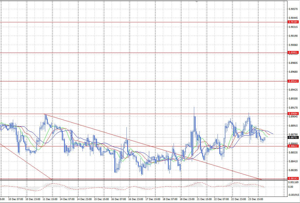Viewport: 300px width, 203px height.
Task: Click the 0.89425 price scale value
Action: (293, 90)
